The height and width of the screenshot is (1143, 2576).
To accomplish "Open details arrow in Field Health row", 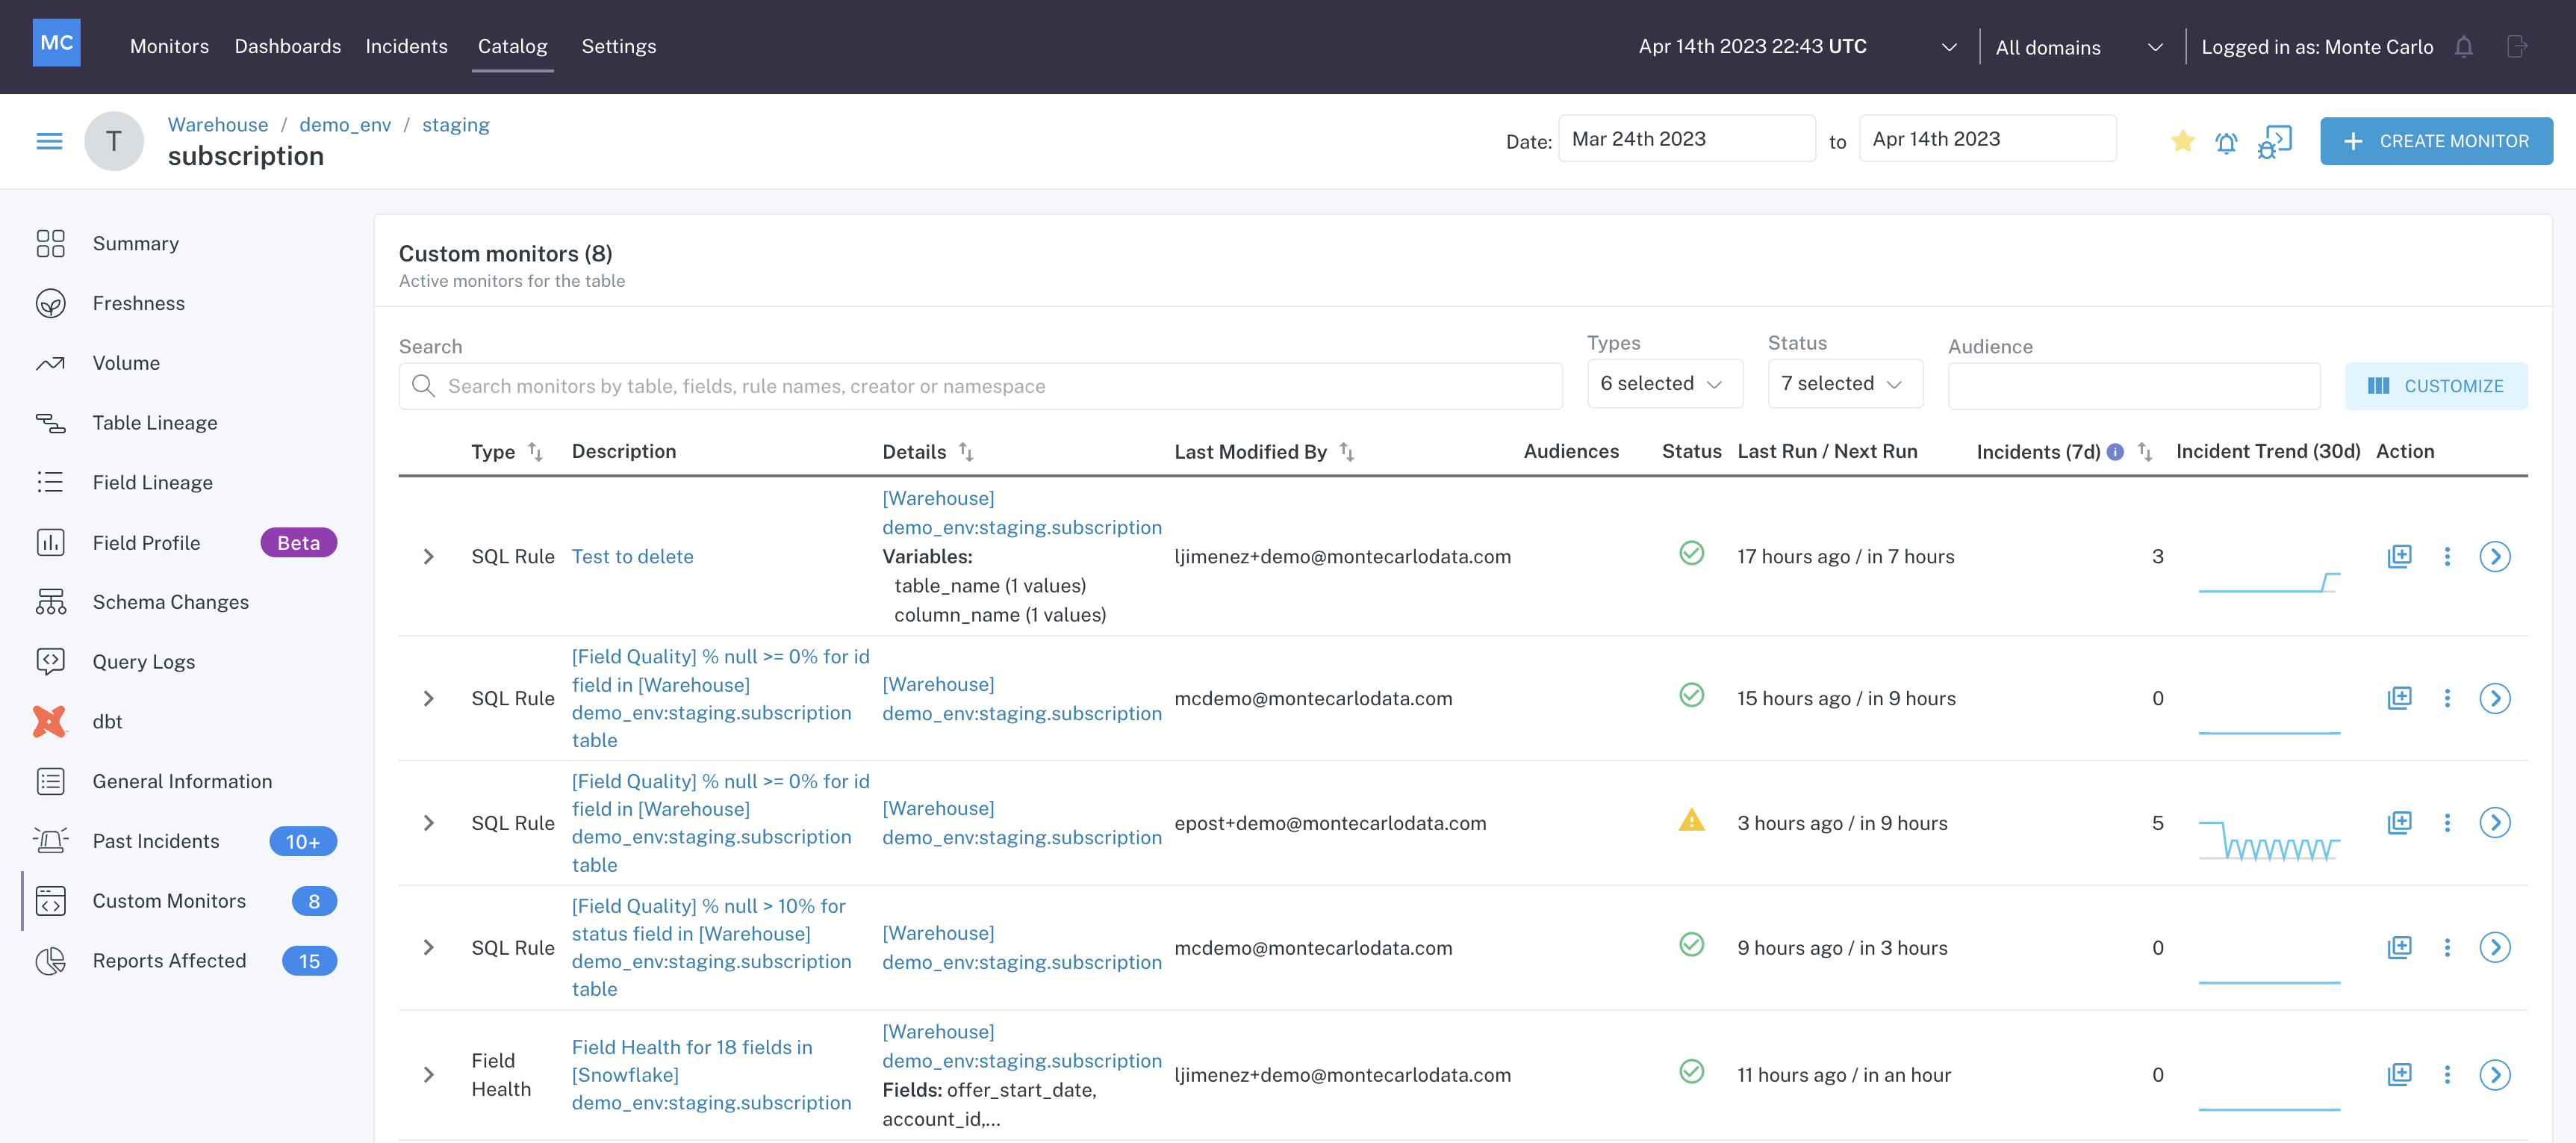I will (x=2495, y=1075).
